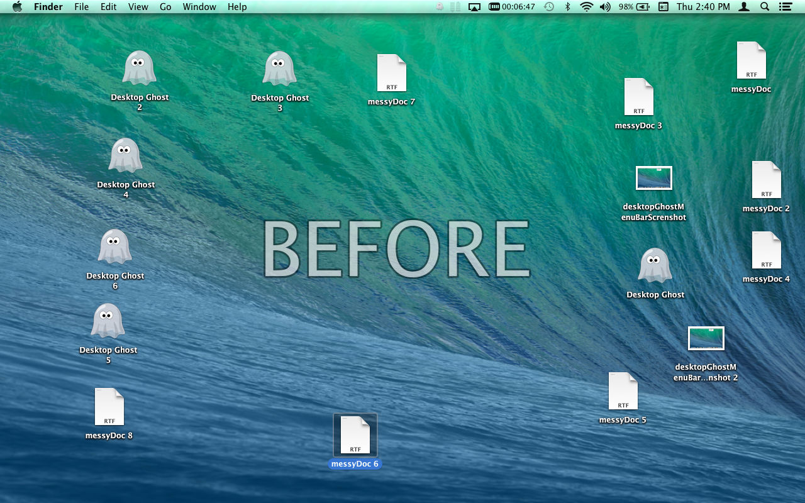This screenshot has width=805, height=503.
Task: Click the volume speaker icon
Action: 605,7
